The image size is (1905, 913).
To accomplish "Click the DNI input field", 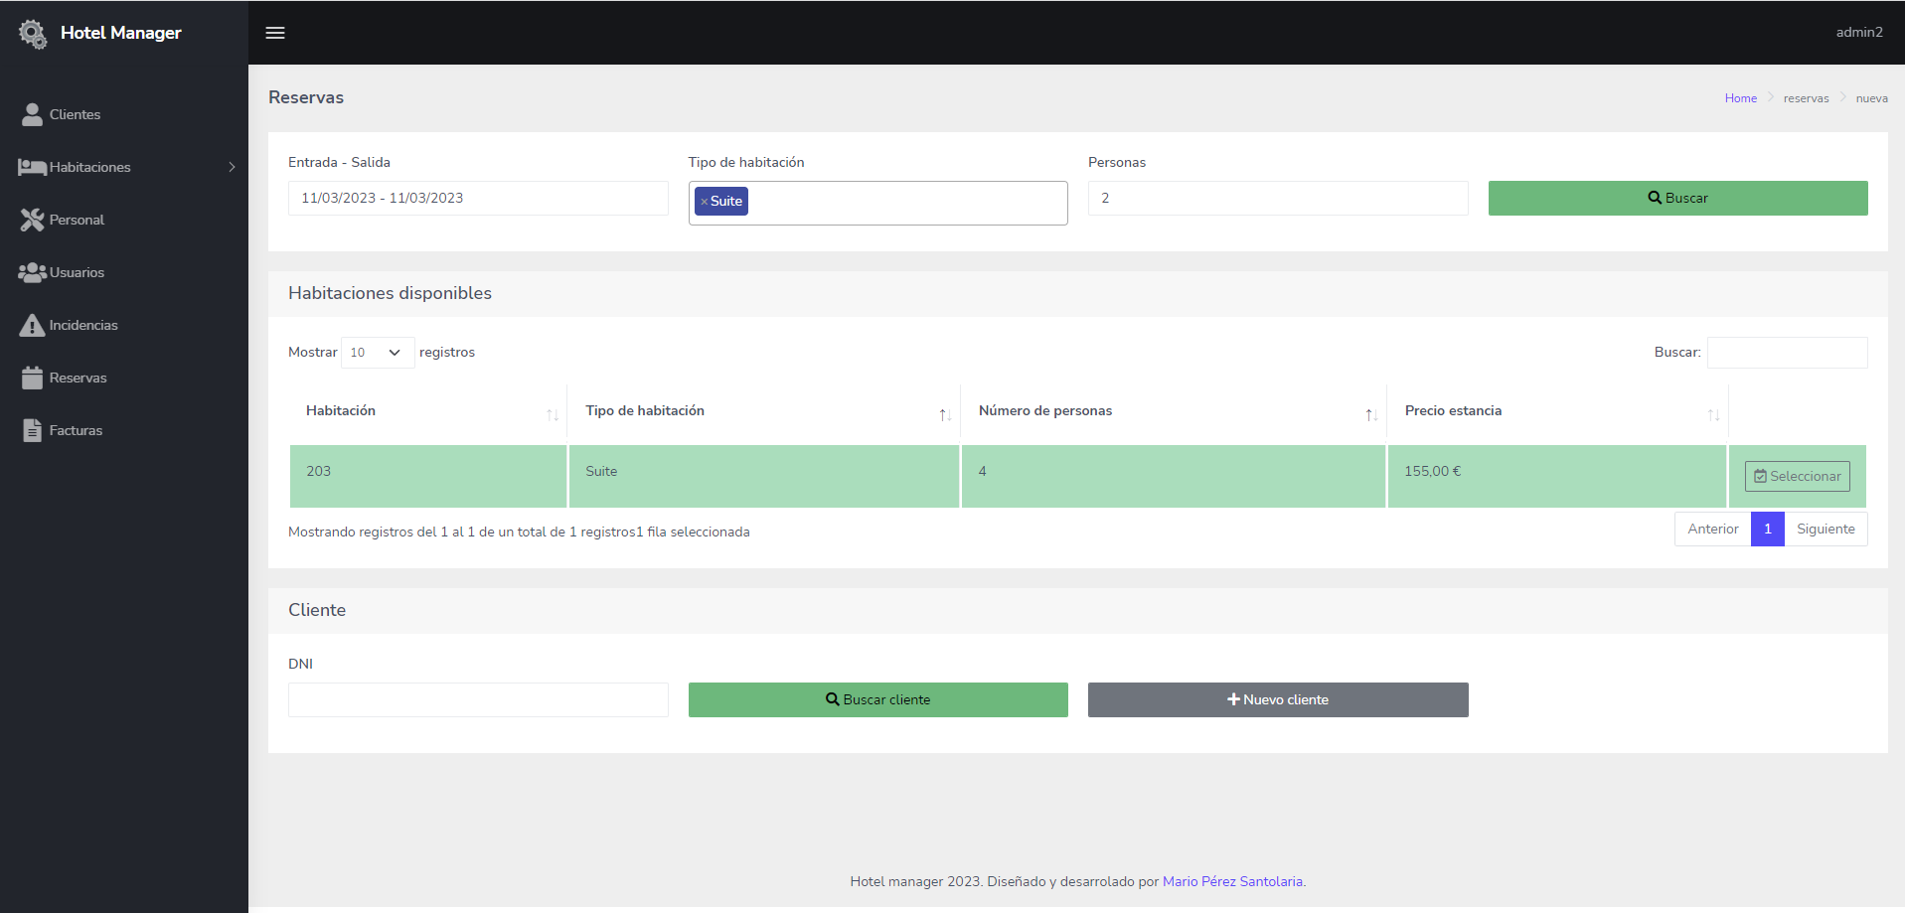I will [x=478, y=699].
